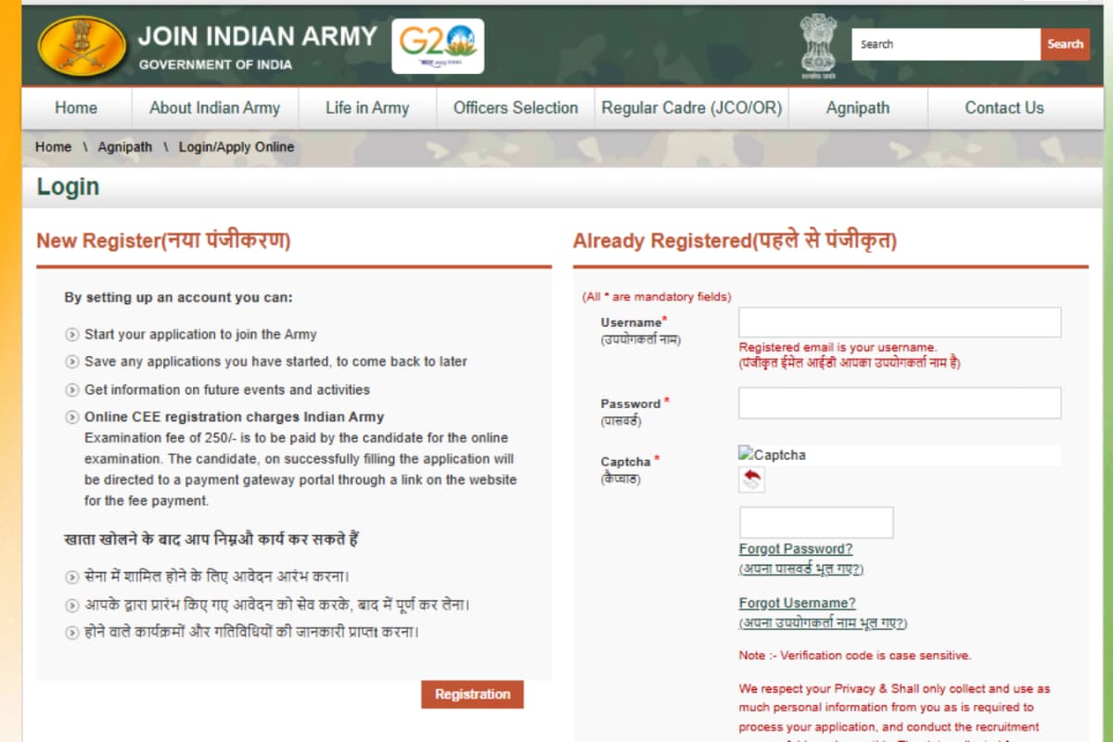Open the Contact Us menu

pos(1004,108)
